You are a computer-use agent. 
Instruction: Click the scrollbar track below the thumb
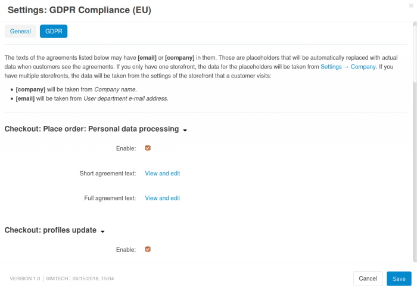(415, 179)
